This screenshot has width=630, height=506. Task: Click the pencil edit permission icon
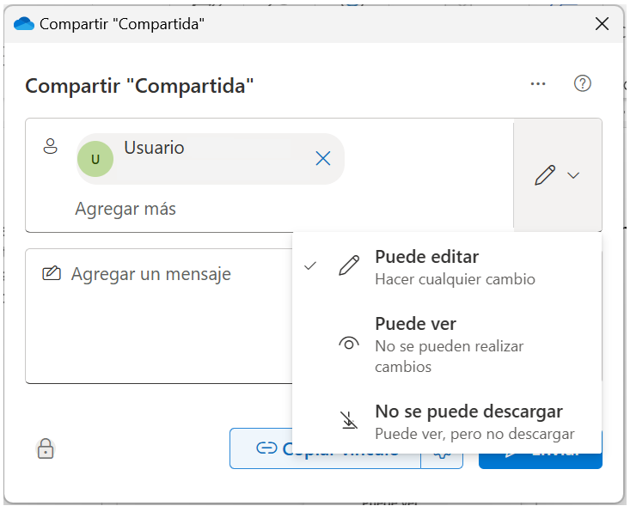[545, 175]
